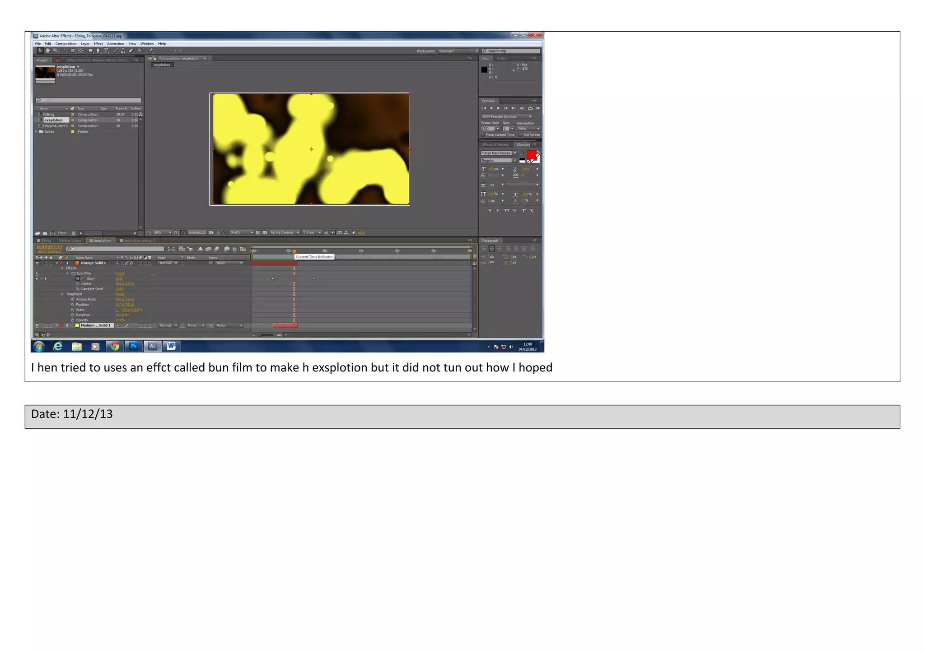Reset the CC Burn Film effect
This screenshot has height=653, width=925.
point(120,273)
